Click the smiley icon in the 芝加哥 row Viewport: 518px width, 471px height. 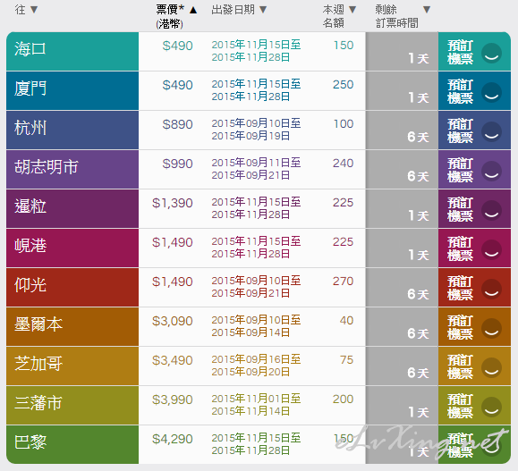tap(491, 367)
